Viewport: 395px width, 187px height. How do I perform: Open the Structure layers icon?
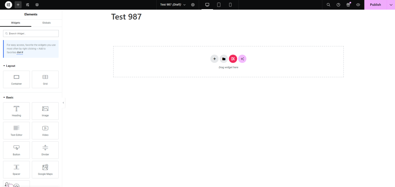pos(37,5)
